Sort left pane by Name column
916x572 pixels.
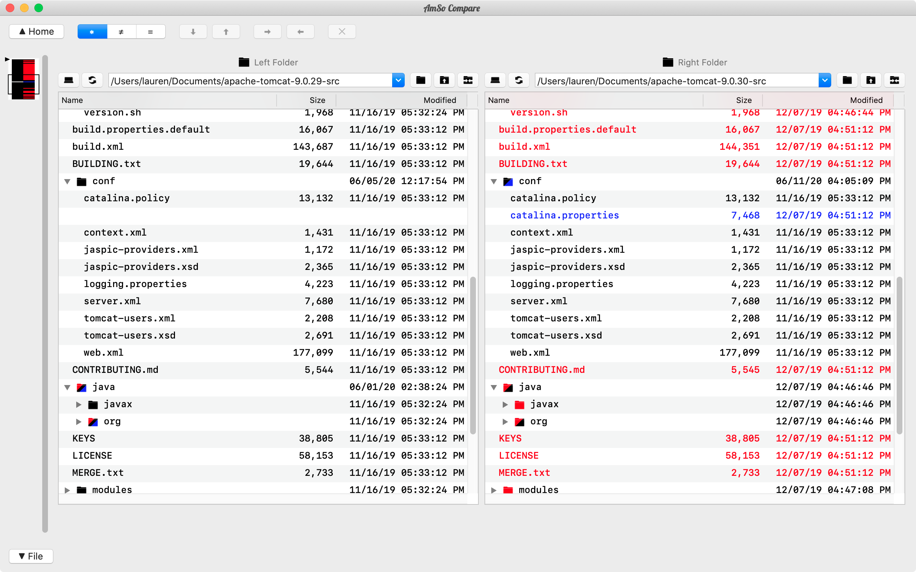[167, 100]
